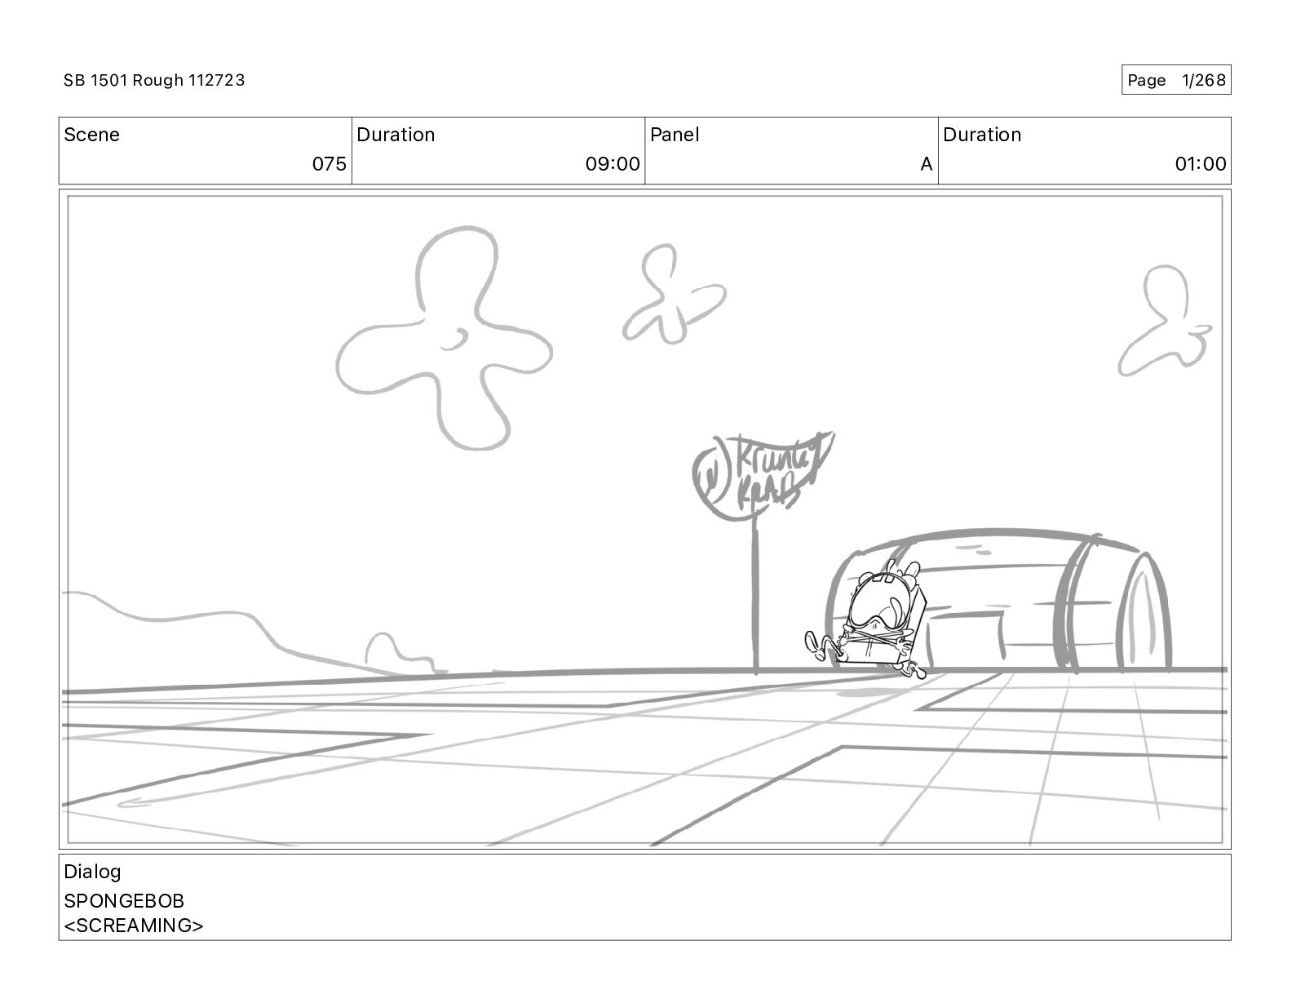1292x999 pixels.
Task: Click the scene 'Duration' label beside Scene
Action: 396,135
